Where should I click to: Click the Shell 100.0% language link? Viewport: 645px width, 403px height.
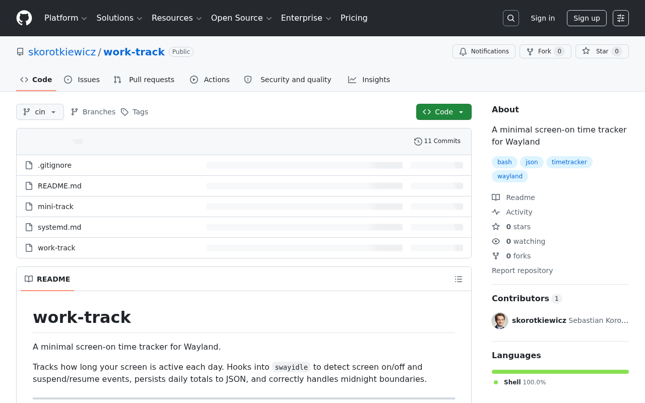point(520,382)
